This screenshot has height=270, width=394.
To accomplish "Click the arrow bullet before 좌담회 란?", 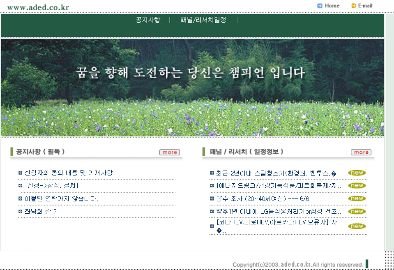I will pos(20,211).
